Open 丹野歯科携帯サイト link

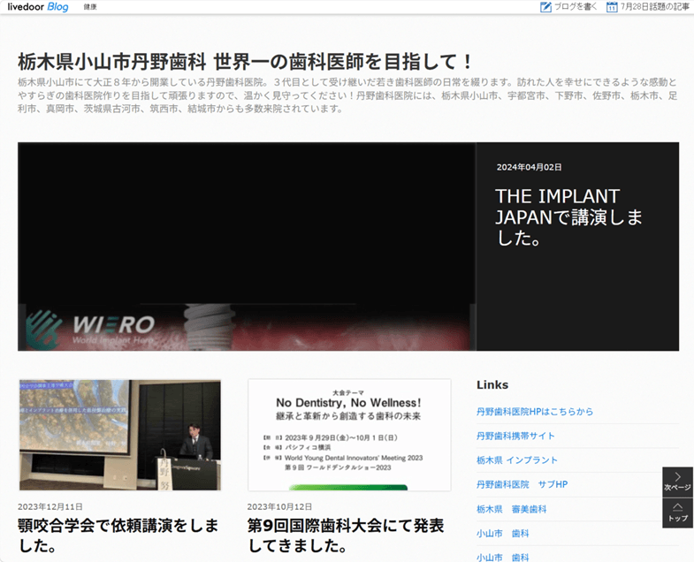coord(515,436)
